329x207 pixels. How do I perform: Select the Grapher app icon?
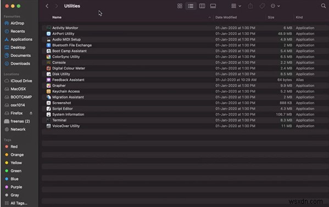48,85
